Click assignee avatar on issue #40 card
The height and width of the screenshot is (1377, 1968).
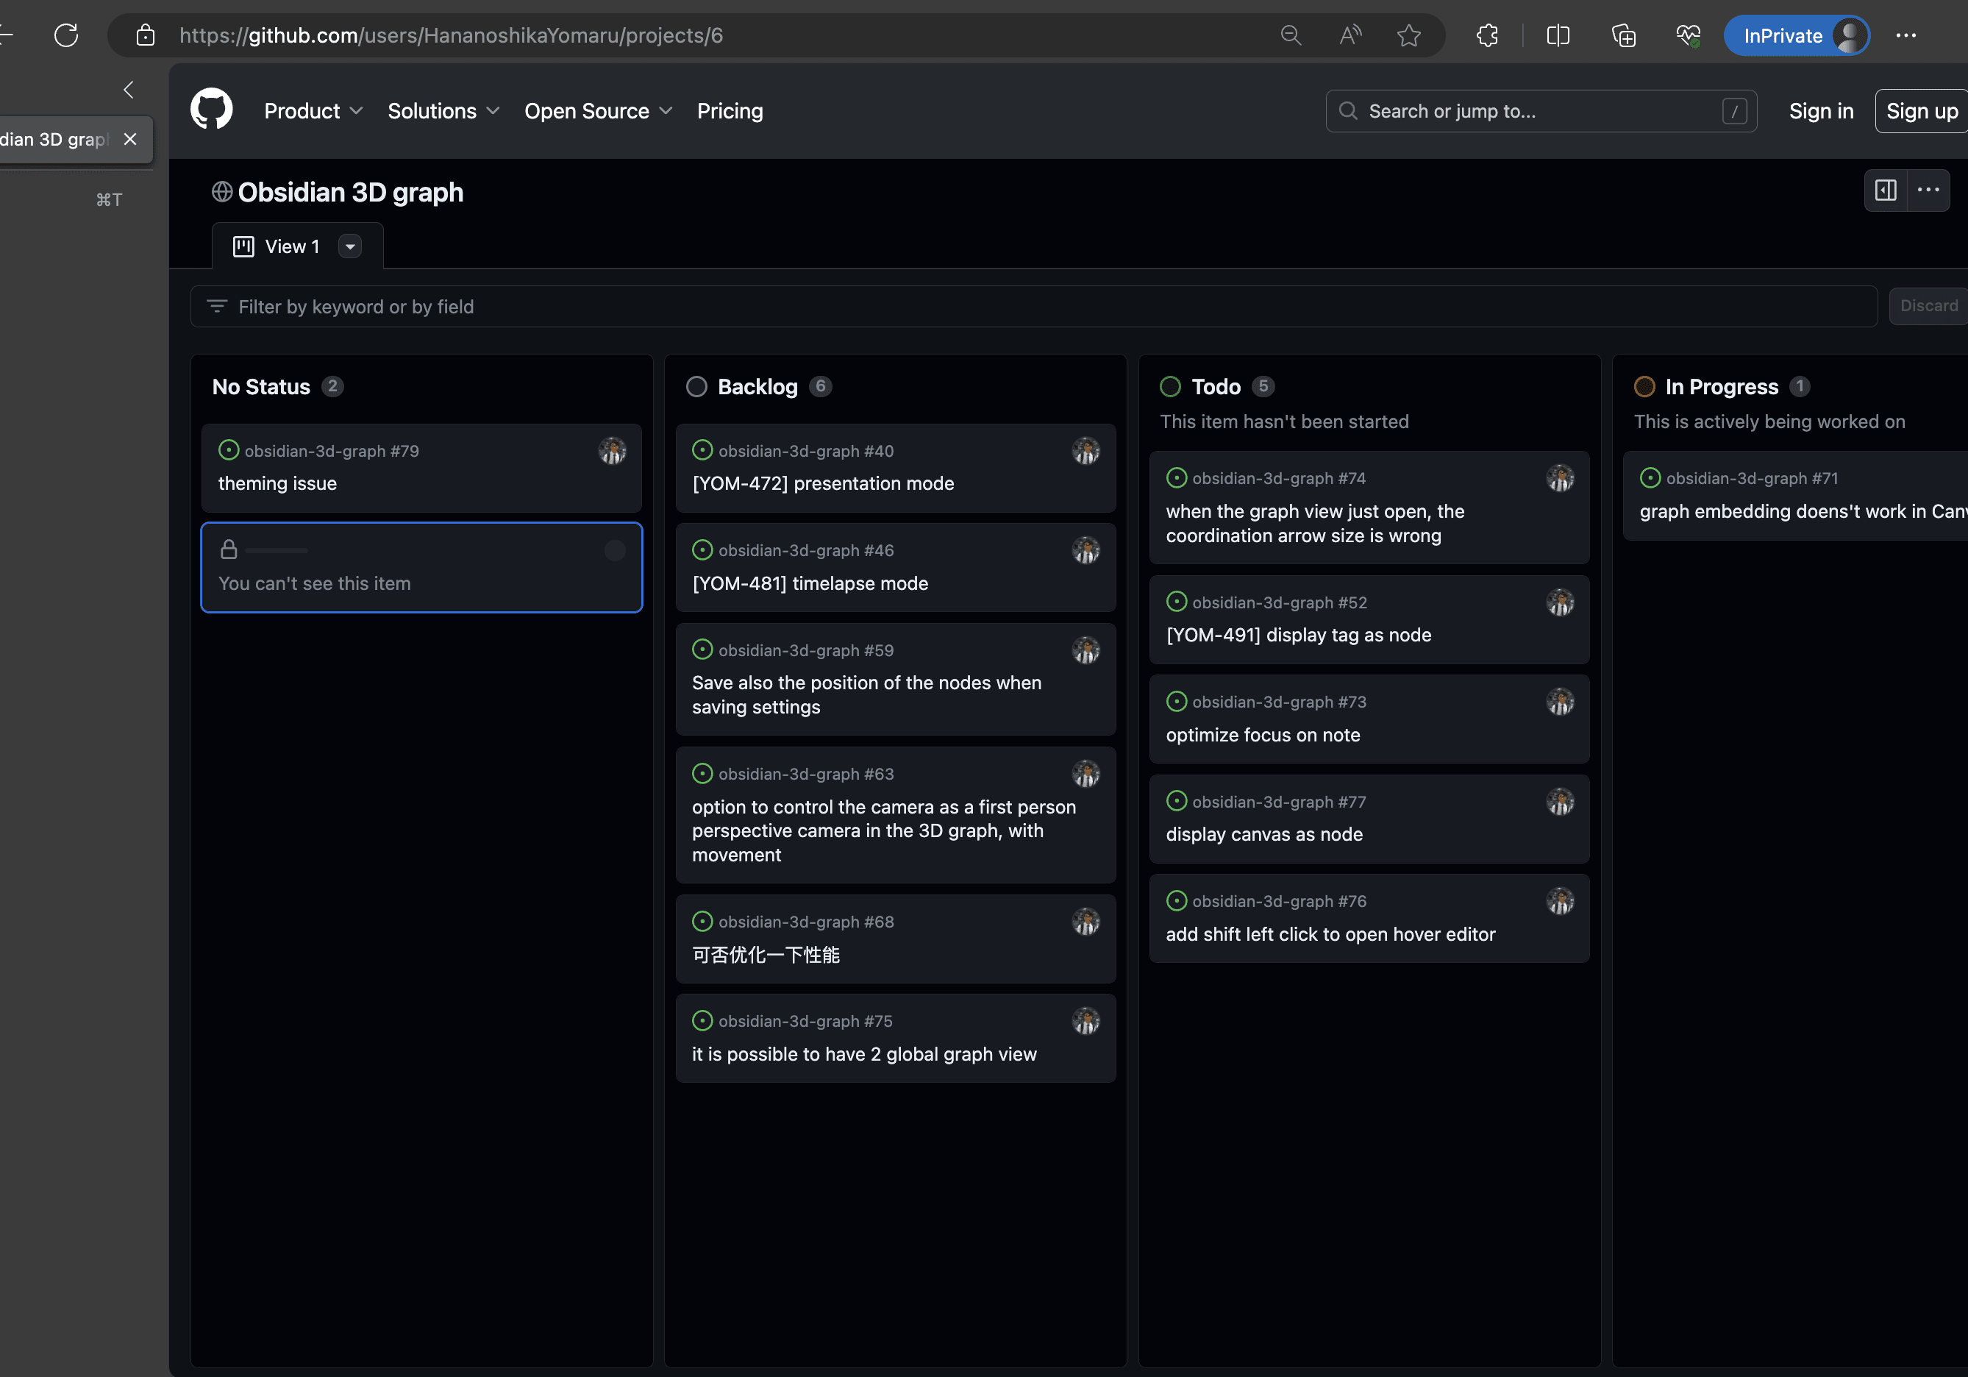1085,451
